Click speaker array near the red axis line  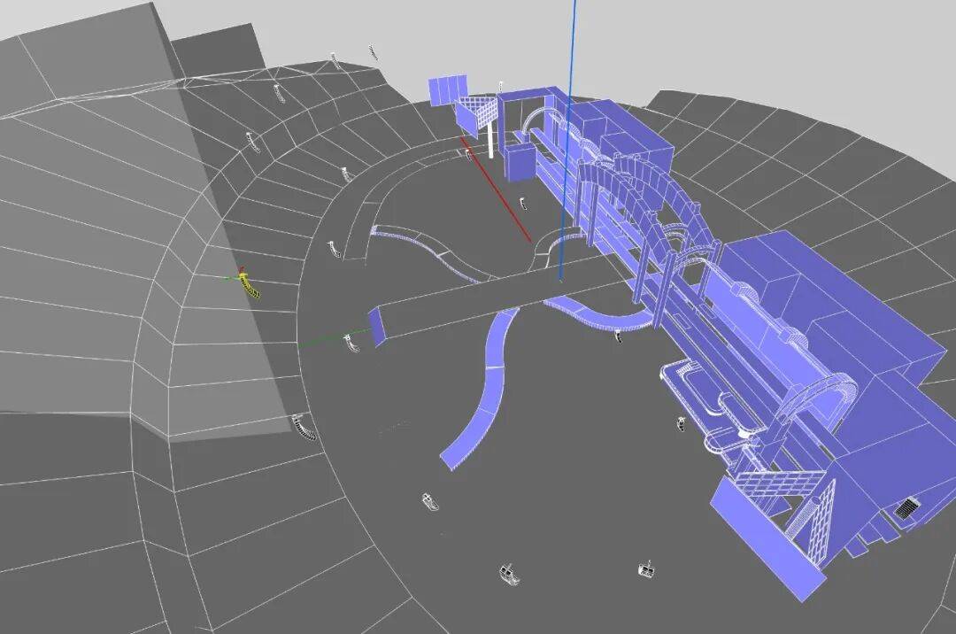point(525,203)
